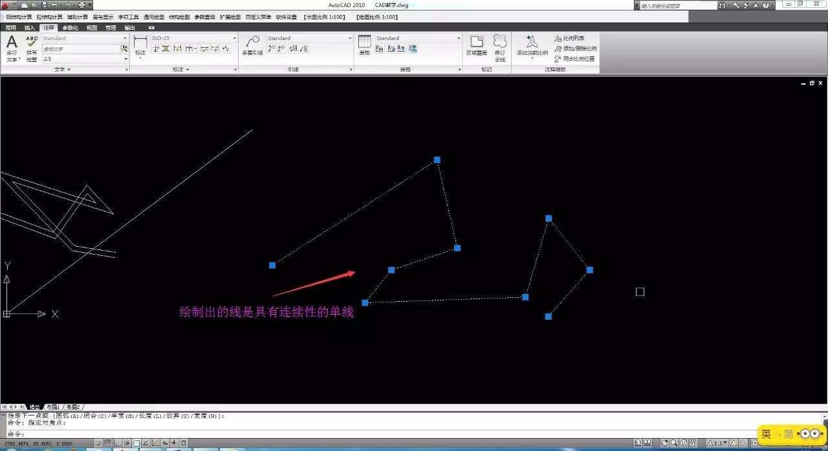Click the last icon in the table panel row

coord(413,48)
